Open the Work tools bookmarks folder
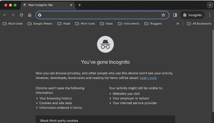 coord(85,24)
